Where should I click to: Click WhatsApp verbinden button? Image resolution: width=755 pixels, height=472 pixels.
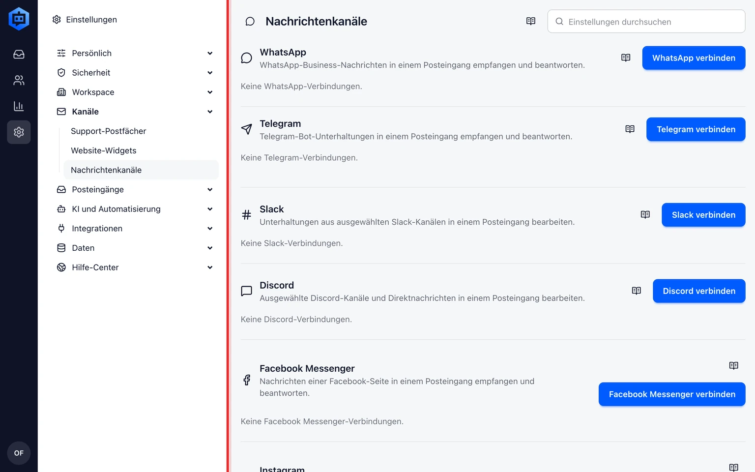click(x=694, y=58)
